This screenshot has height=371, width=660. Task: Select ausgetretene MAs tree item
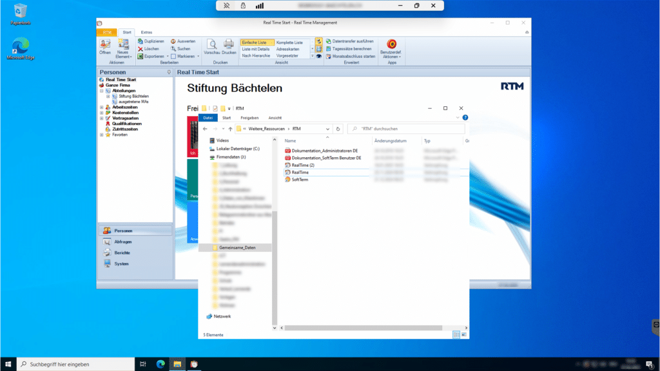133,102
